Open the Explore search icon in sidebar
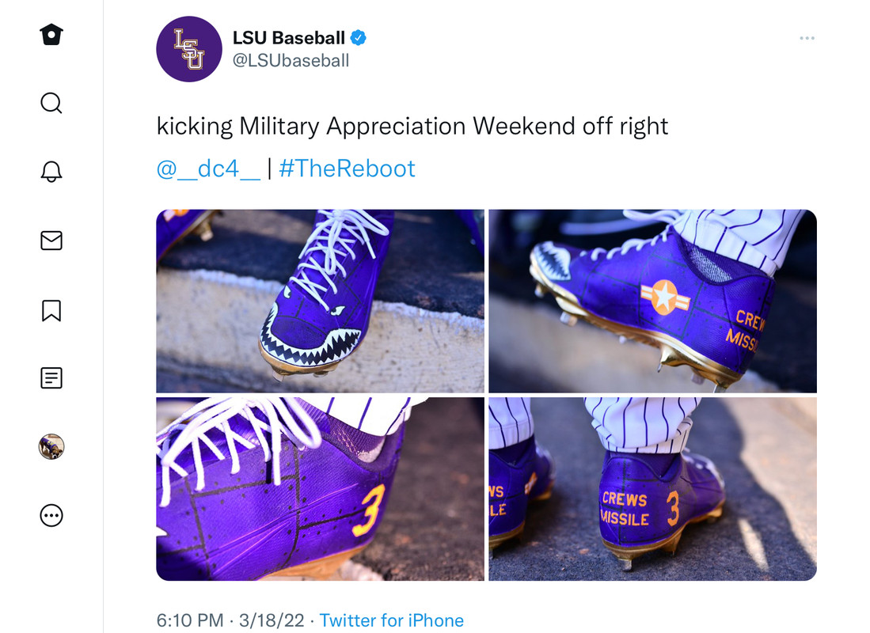This screenshot has height=633, width=870. coord(51,103)
